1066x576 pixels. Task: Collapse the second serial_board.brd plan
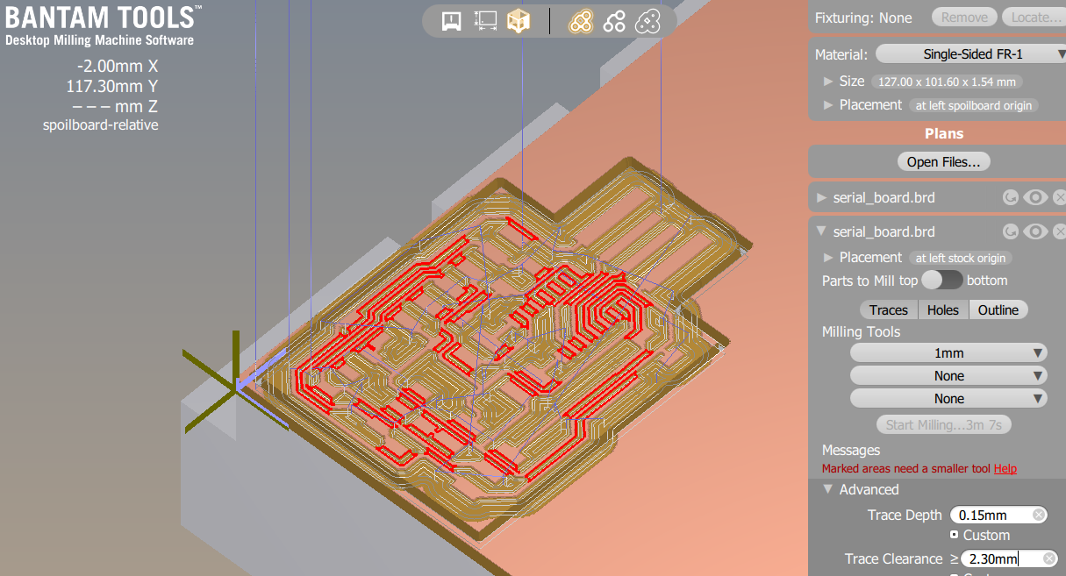821,231
